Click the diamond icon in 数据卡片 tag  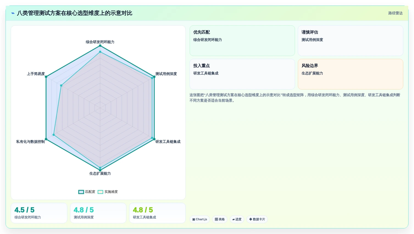pos(251,219)
